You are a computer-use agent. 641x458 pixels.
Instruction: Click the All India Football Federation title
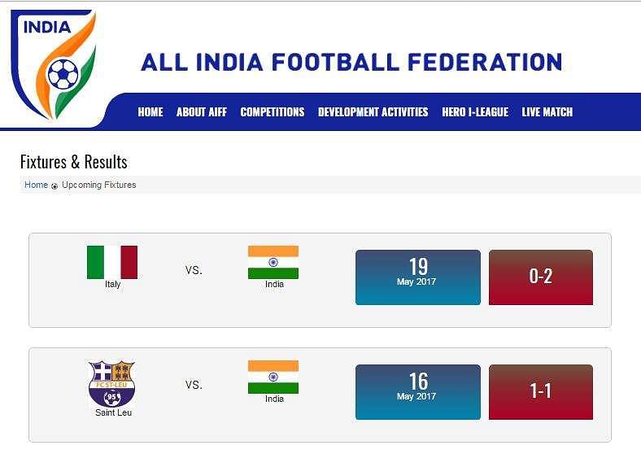[x=351, y=62]
